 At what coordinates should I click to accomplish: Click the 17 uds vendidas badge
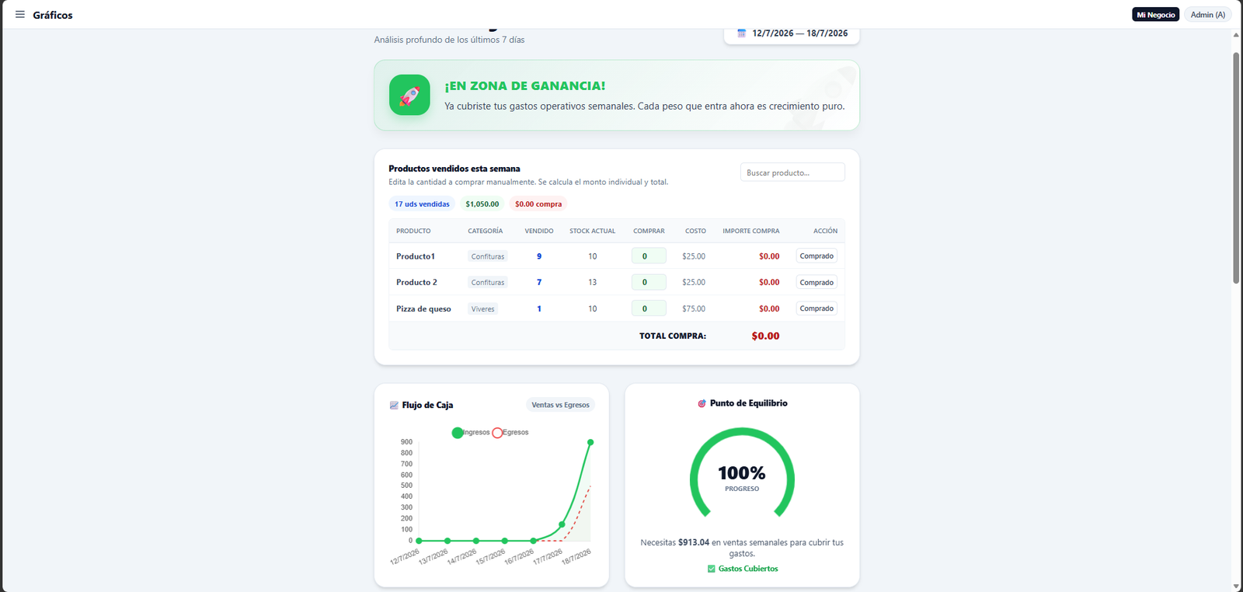click(422, 204)
